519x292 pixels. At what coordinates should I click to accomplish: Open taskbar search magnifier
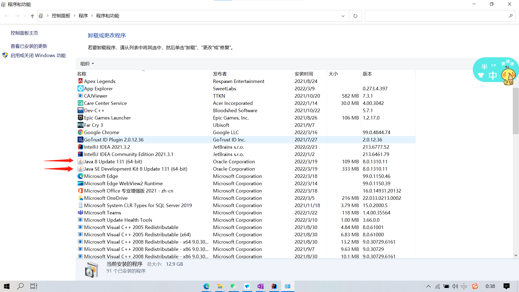point(20,286)
